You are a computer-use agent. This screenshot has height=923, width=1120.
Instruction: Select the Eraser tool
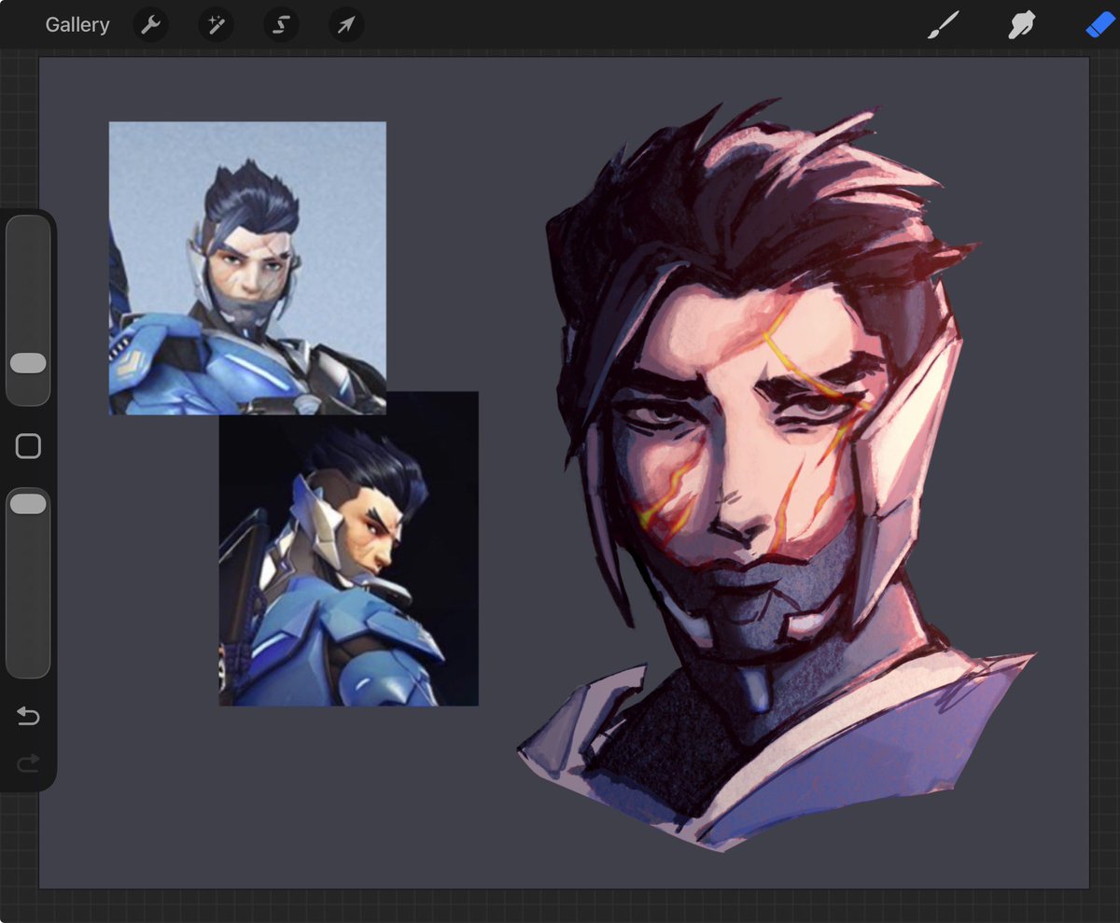click(x=1102, y=25)
